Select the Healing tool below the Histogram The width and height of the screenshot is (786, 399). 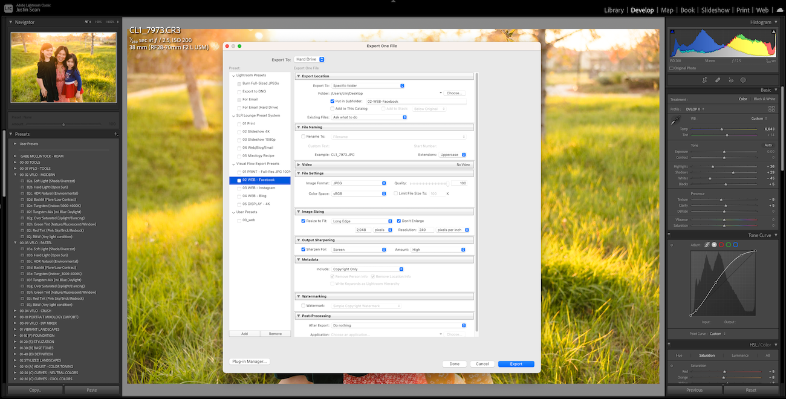coord(717,80)
